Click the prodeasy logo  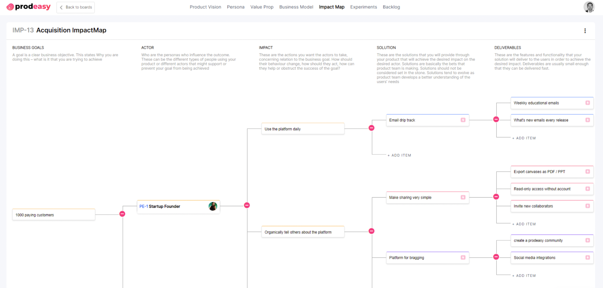point(29,7)
